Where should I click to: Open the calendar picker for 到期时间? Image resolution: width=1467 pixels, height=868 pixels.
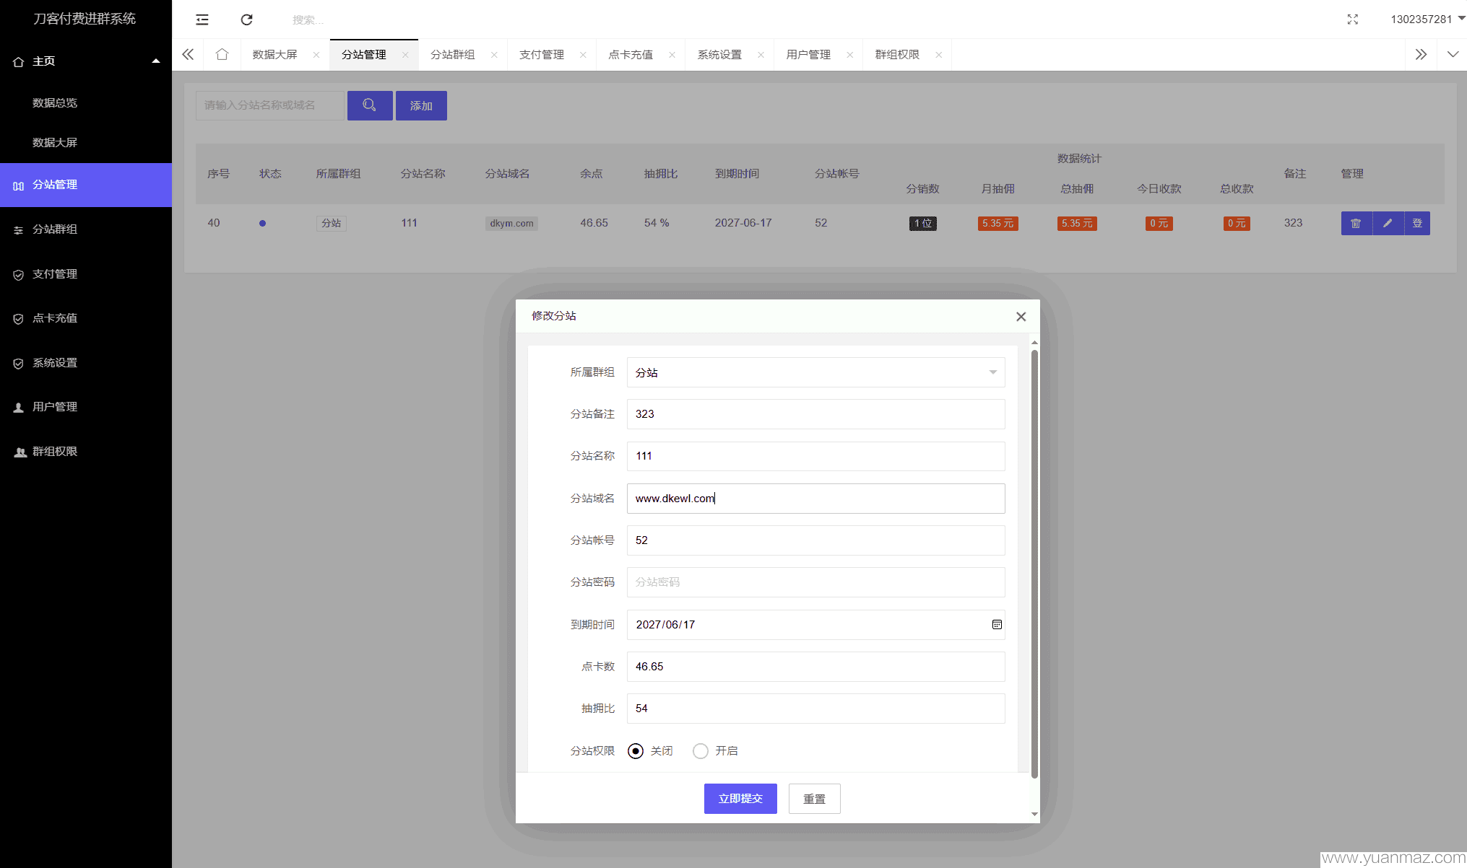coord(997,625)
